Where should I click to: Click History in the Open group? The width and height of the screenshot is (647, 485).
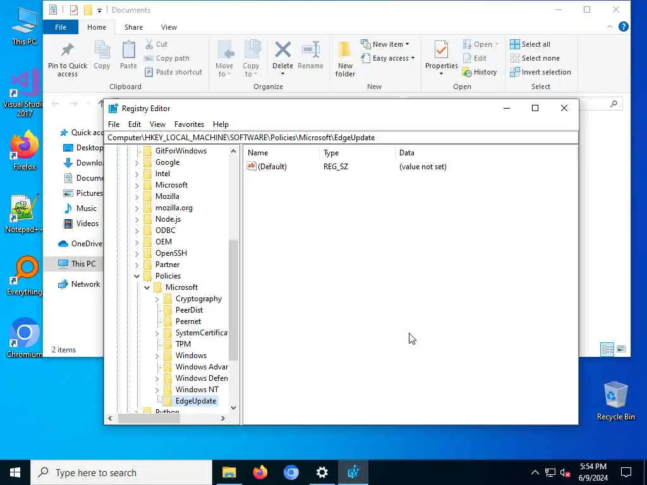tap(480, 72)
